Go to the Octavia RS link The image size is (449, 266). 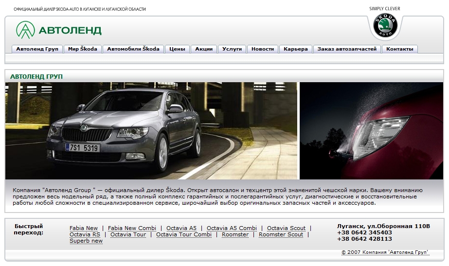tap(85, 234)
